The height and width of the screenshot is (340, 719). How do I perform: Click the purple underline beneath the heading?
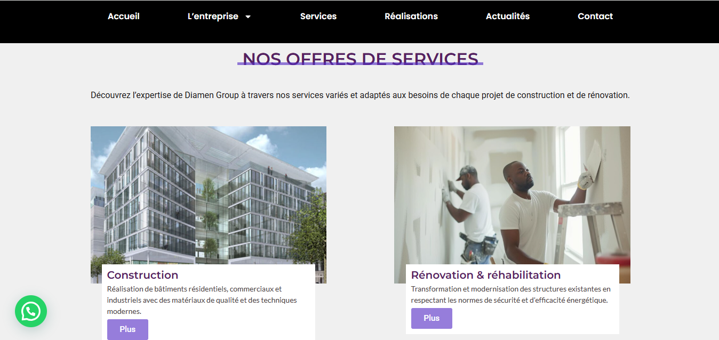361,64
